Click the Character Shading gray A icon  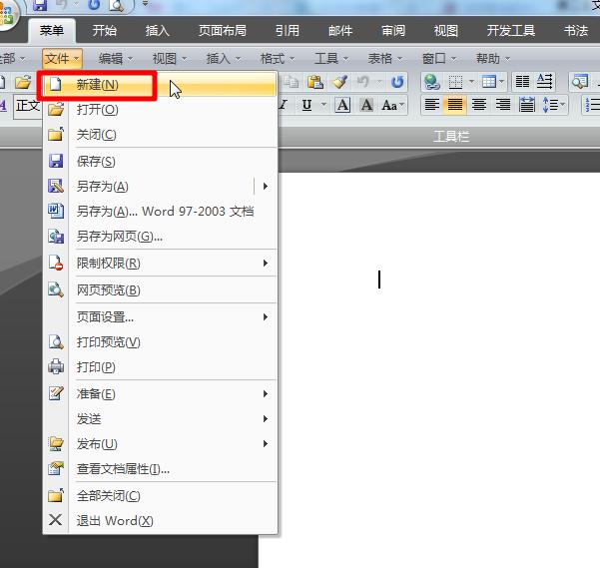[366, 105]
